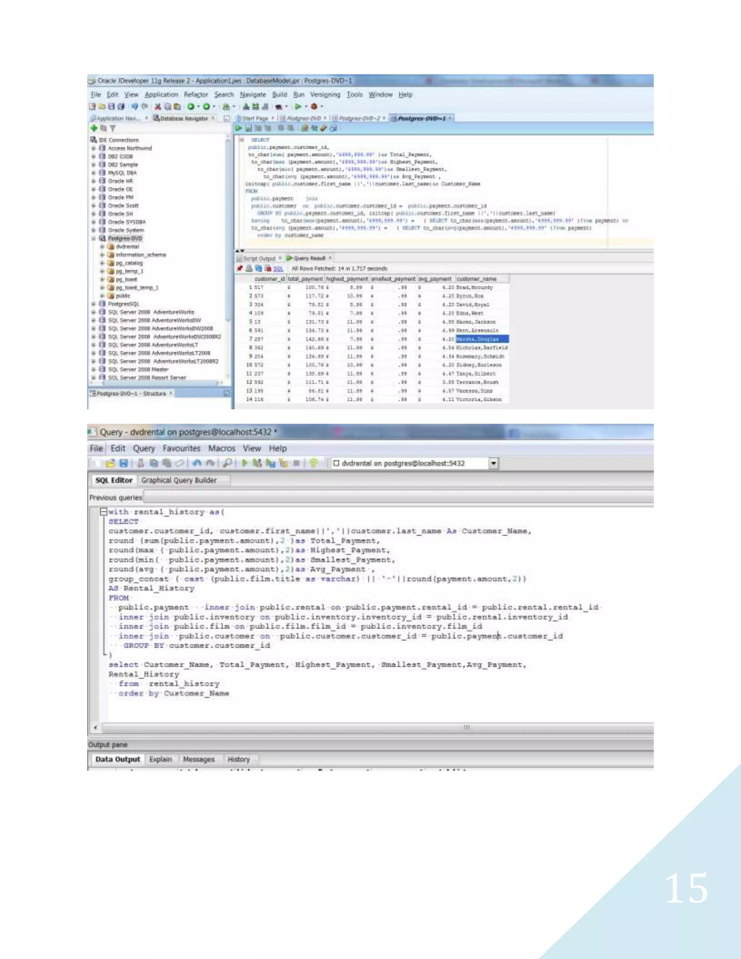Click the green plus New Connection icon

93,128
